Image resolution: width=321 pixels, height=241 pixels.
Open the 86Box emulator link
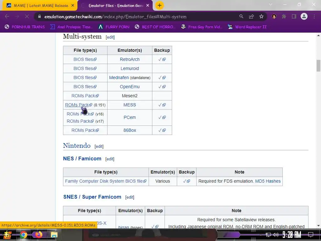tap(129, 130)
